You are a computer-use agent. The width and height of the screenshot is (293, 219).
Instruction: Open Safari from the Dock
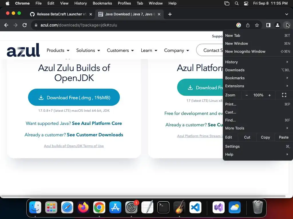click(x=67, y=207)
